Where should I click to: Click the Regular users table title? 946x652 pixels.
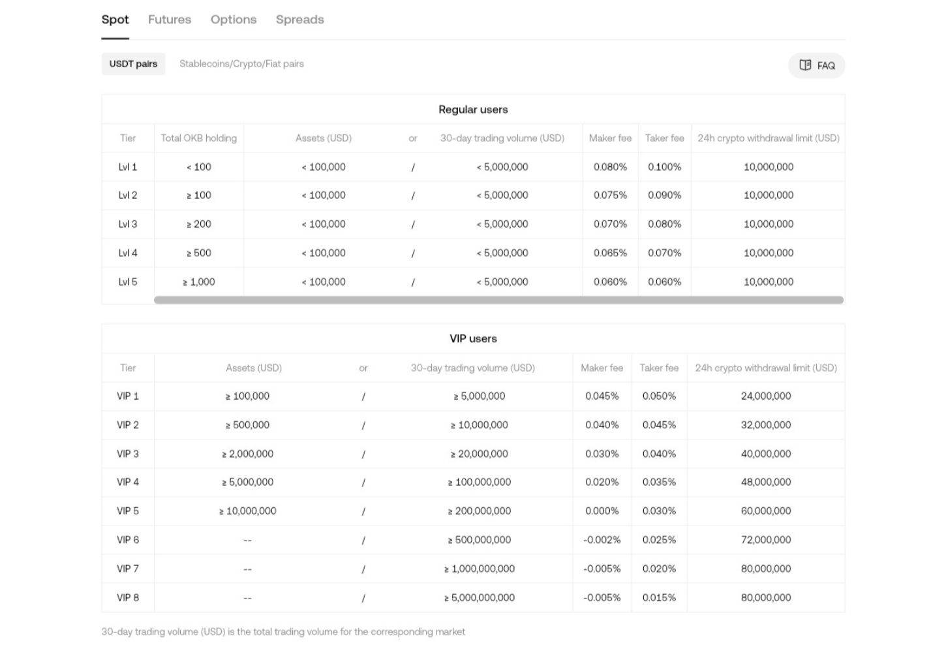(x=473, y=110)
